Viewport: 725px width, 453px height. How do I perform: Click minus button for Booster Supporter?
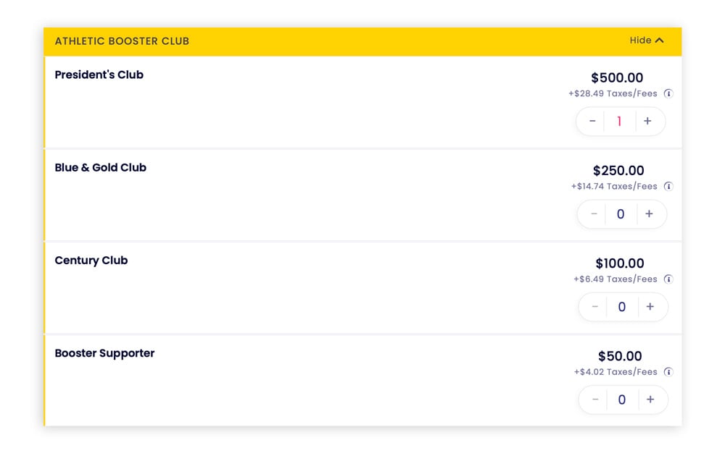pyautogui.click(x=595, y=399)
